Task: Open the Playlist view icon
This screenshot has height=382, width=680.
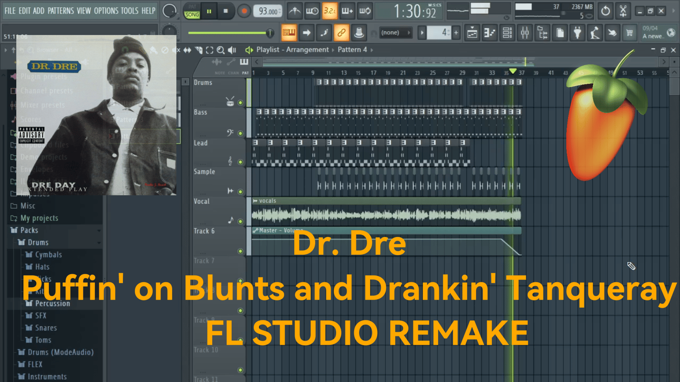Action: point(472,33)
